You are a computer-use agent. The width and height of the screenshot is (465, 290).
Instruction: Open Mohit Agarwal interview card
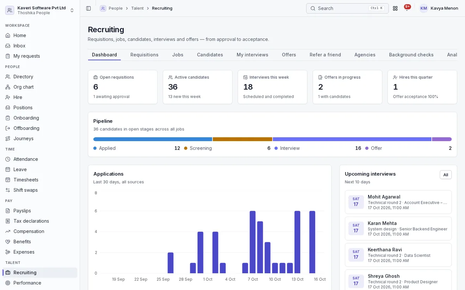tap(398, 202)
